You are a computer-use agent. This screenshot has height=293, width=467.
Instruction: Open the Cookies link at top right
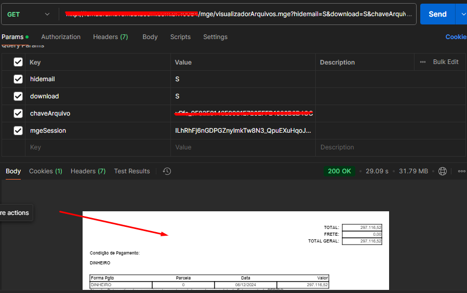pos(456,37)
